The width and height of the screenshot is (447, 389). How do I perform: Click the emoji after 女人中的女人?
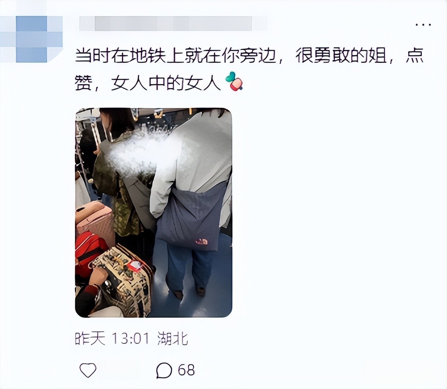point(234,81)
